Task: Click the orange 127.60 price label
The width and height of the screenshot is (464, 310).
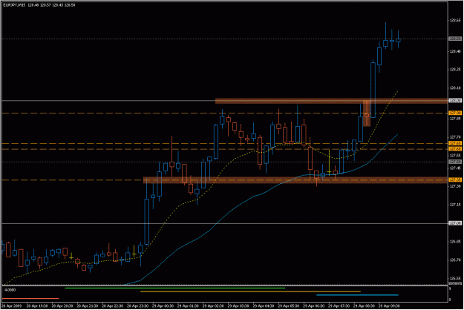Action: (x=455, y=149)
